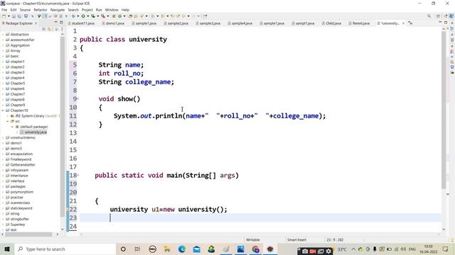Click the Save toolbar icon
Viewport: 455px width, 255px height.
[x=14, y=16]
